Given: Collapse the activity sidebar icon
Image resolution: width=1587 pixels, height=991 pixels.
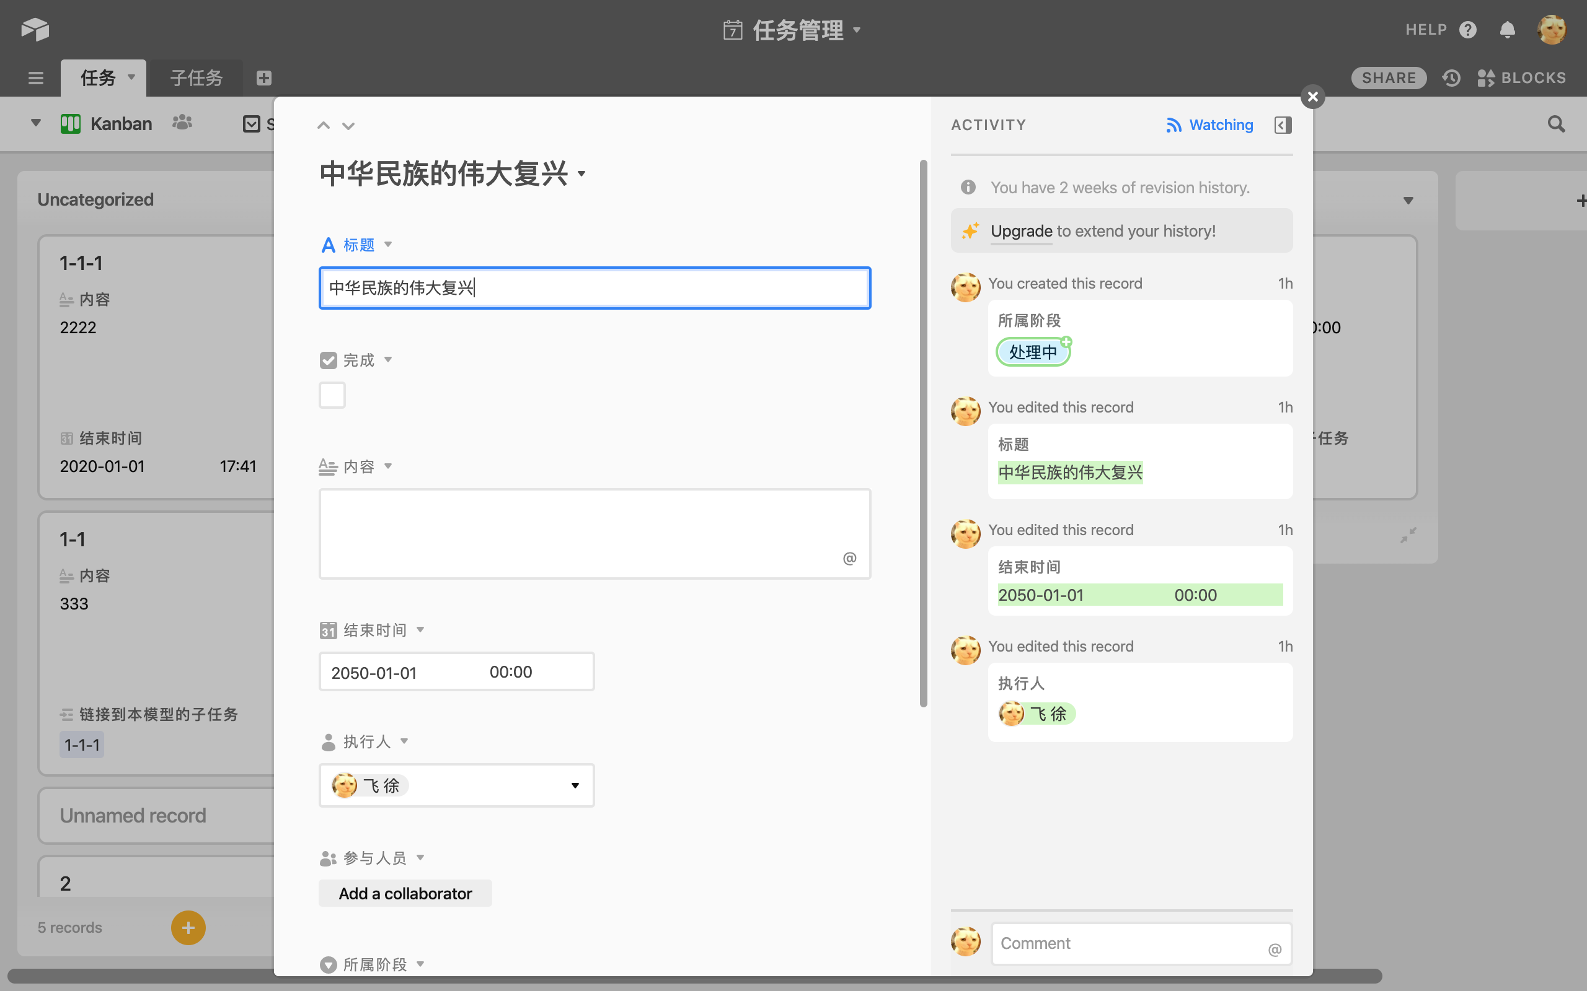Looking at the screenshot, I should (1283, 124).
